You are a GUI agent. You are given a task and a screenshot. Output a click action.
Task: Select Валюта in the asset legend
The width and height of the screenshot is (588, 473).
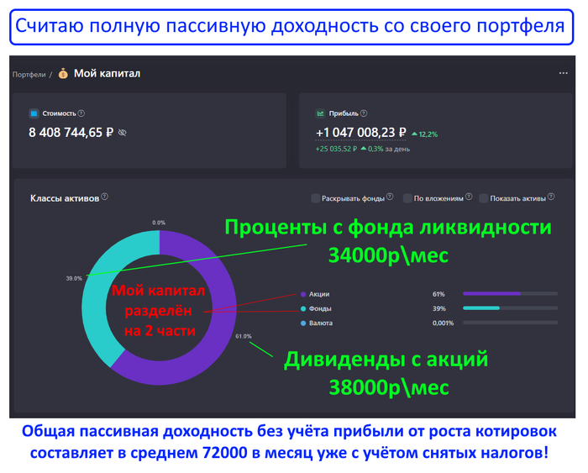click(x=321, y=323)
